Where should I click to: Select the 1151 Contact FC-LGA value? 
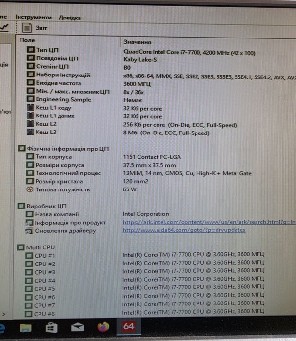(x=152, y=157)
